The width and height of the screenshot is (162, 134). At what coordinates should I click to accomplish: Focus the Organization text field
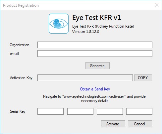point(95,45)
